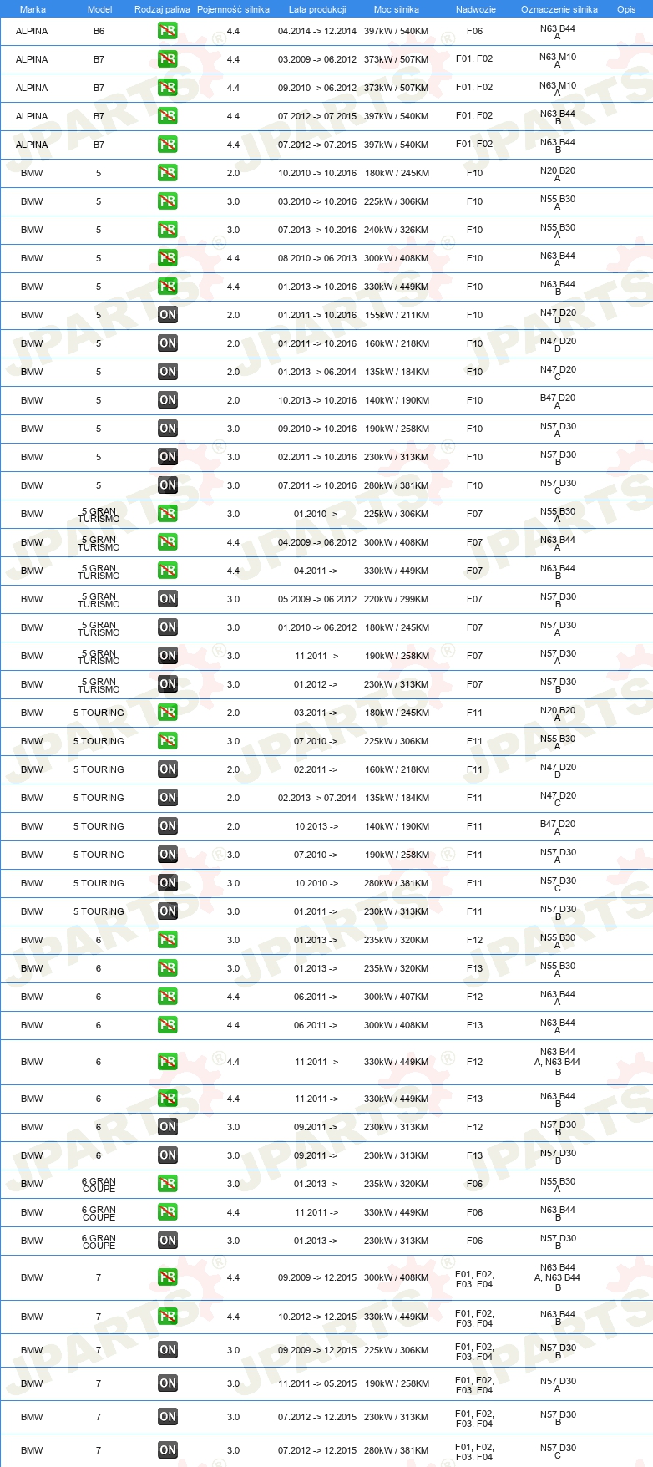Click petrol icon in ALPINA B7 09.2010 row
This screenshot has height=1467, width=653.
[x=167, y=88]
